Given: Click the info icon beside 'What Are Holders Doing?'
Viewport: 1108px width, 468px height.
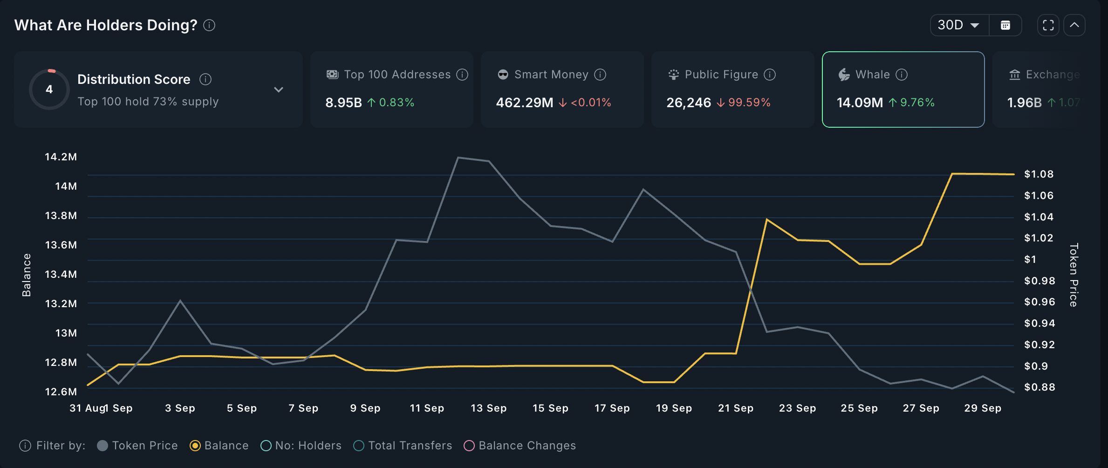Looking at the screenshot, I should (x=209, y=25).
